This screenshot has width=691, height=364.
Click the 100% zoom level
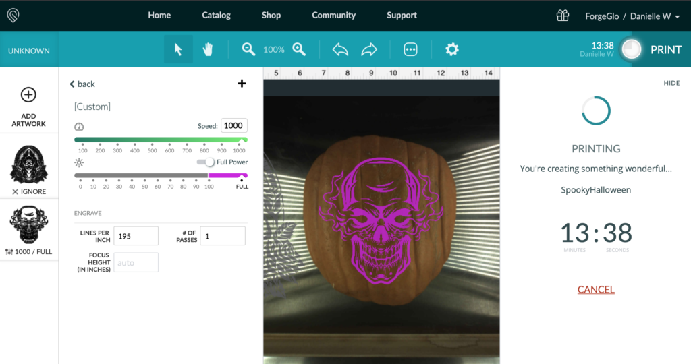tap(274, 49)
